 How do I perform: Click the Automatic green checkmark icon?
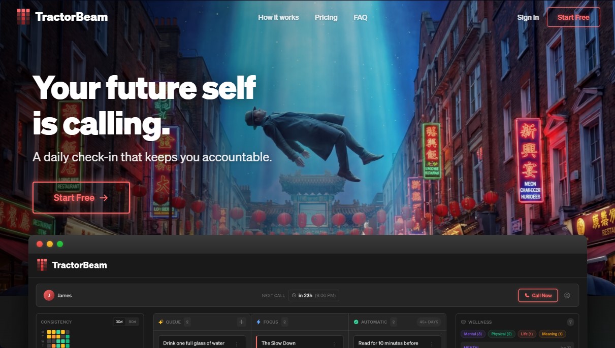[356, 322]
